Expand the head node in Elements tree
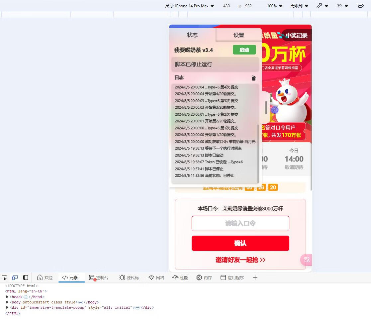Image resolution: width=371 pixels, height=335 pixels. 7,297
